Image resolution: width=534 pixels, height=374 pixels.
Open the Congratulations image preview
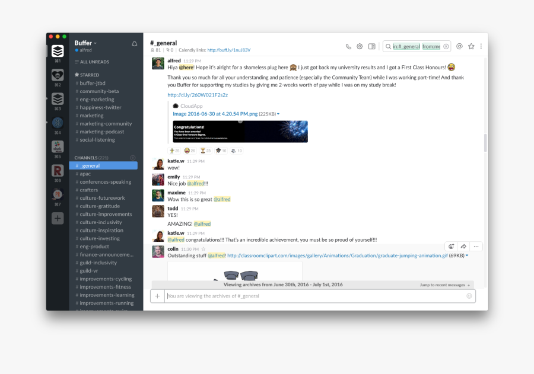click(x=240, y=132)
